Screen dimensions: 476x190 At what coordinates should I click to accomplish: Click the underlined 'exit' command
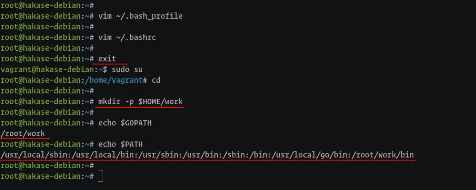point(107,58)
